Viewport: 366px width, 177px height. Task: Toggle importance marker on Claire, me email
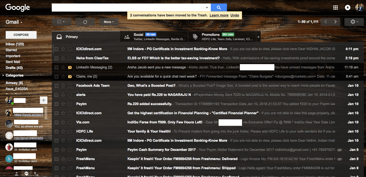click(x=70, y=77)
